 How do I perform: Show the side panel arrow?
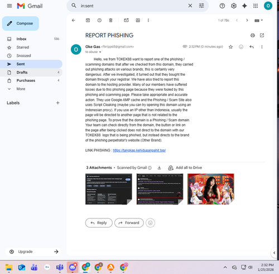click(x=274, y=253)
